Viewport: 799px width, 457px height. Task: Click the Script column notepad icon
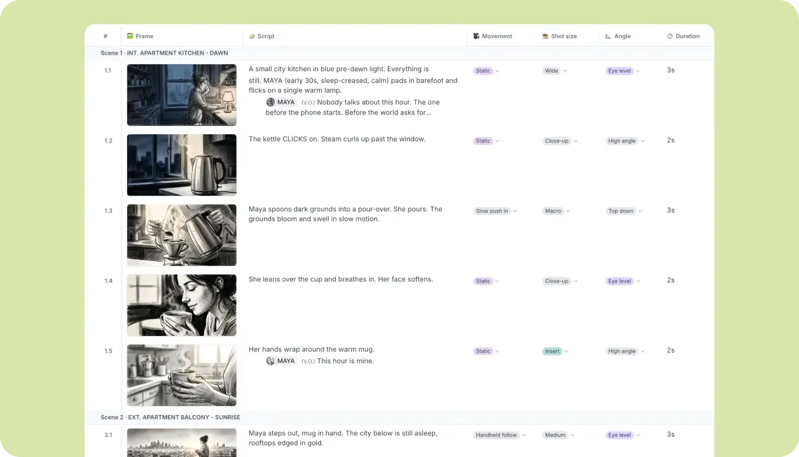(x=252, y=36)
